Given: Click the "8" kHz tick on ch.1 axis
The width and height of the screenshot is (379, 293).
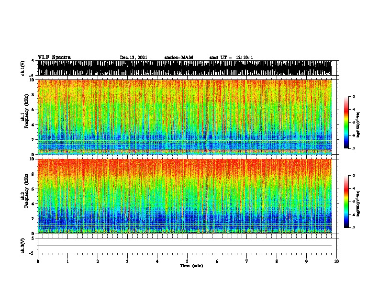Looking at the screenshot, I should pos(33,95).
